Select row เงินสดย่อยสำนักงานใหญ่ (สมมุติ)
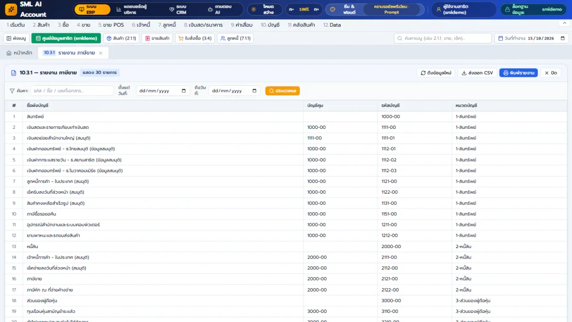The width and height of the screenshot is (572, 322). 286,138
